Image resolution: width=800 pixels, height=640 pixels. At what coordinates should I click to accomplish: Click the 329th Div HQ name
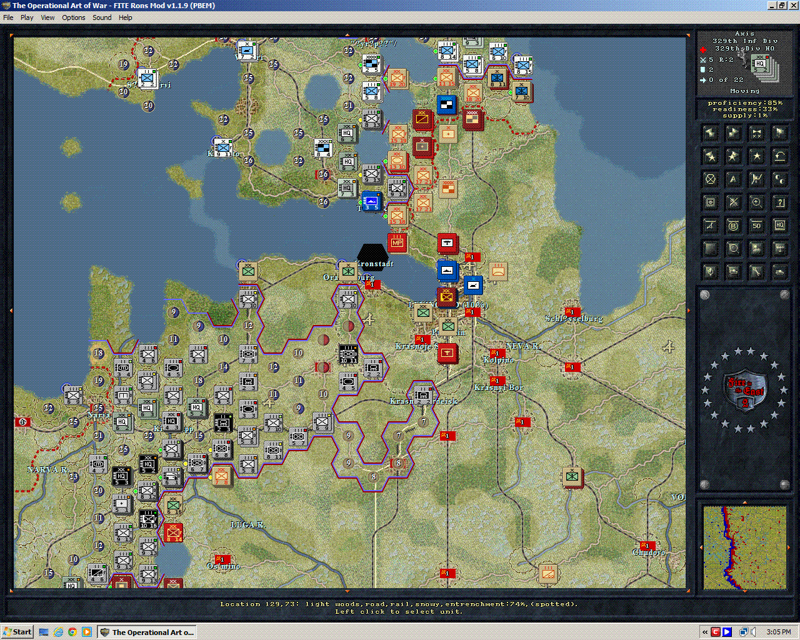click(x=744, y=48)
